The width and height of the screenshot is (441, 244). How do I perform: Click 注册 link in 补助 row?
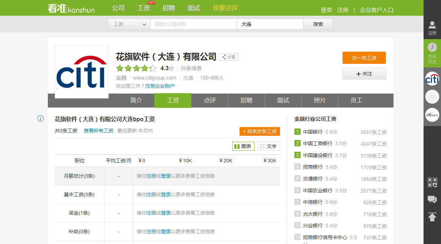tap(151, 231)
